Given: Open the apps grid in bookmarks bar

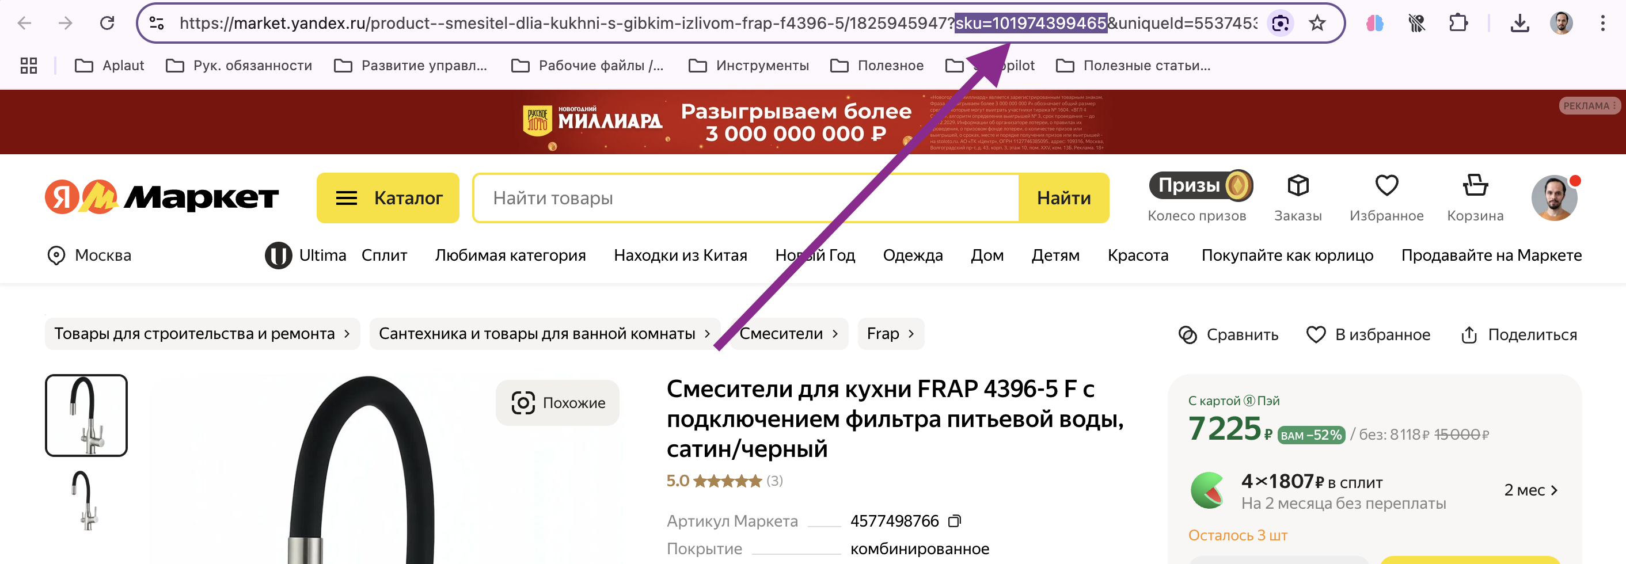Looking at the screenshot, I should (x=29, y=66).
